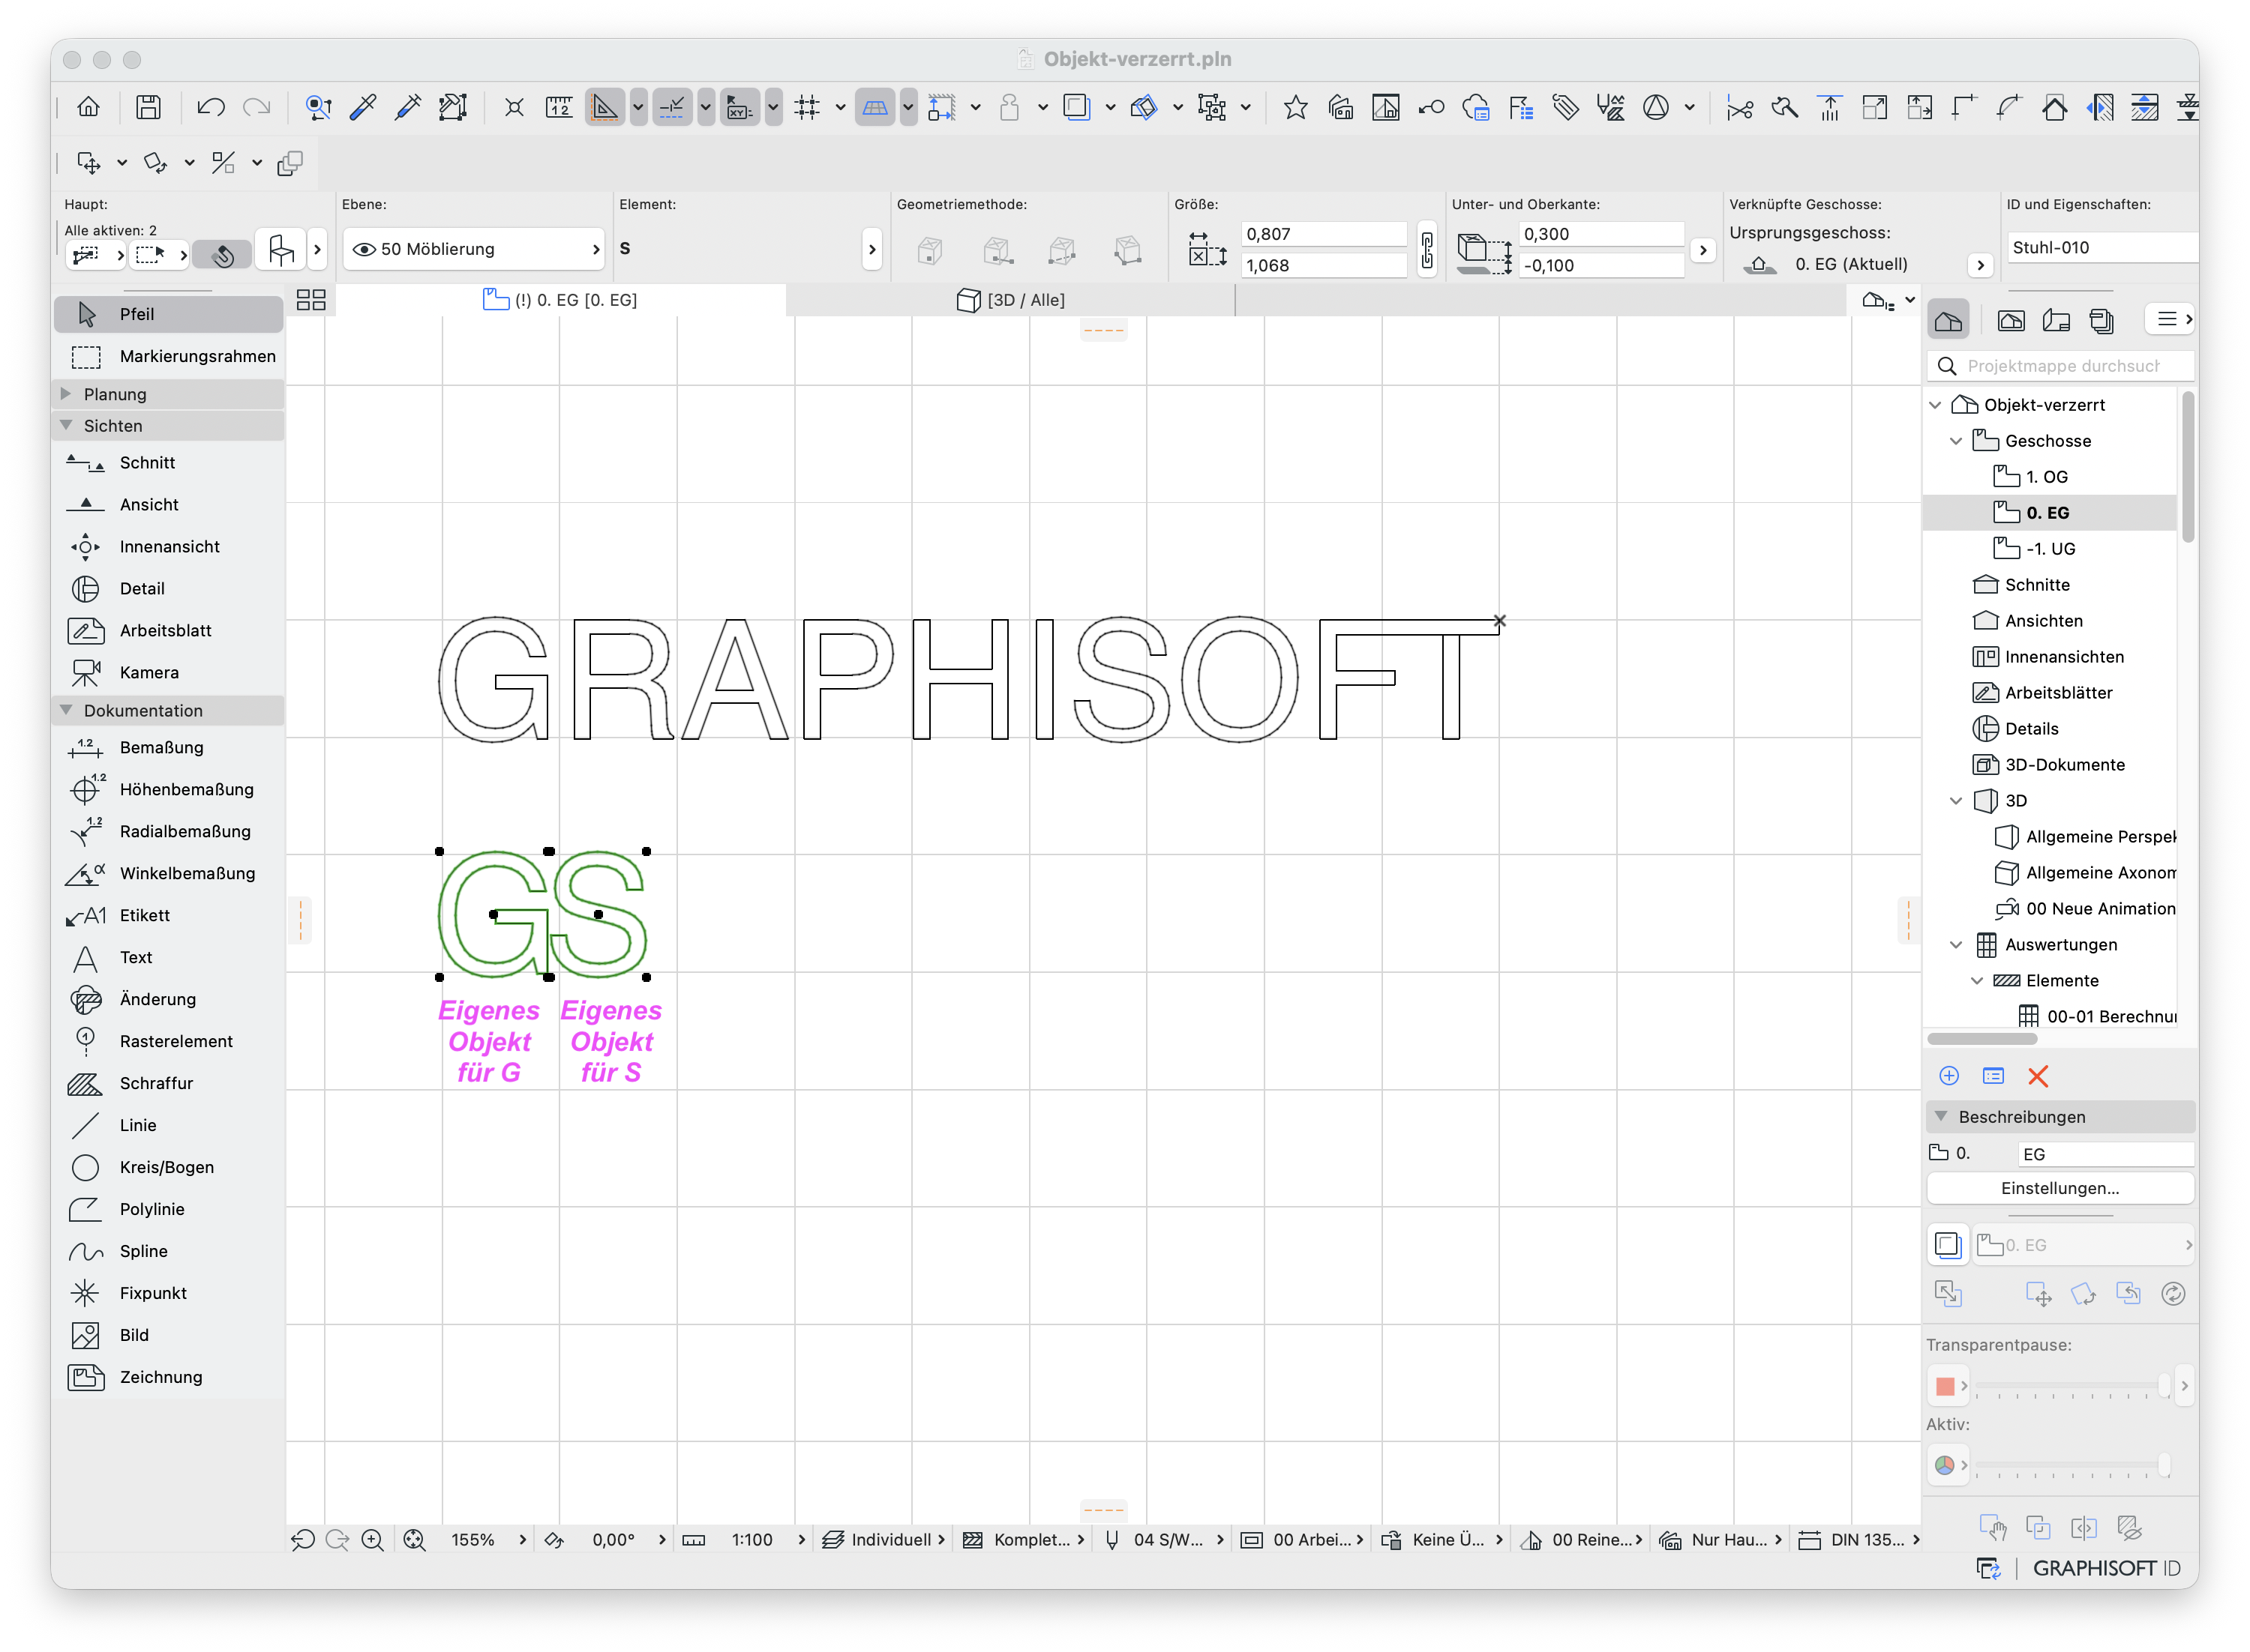This screenshot has height=1652, width=2250.
Task: Activate the syringe inject parameters tool
Action: [408, 107]
